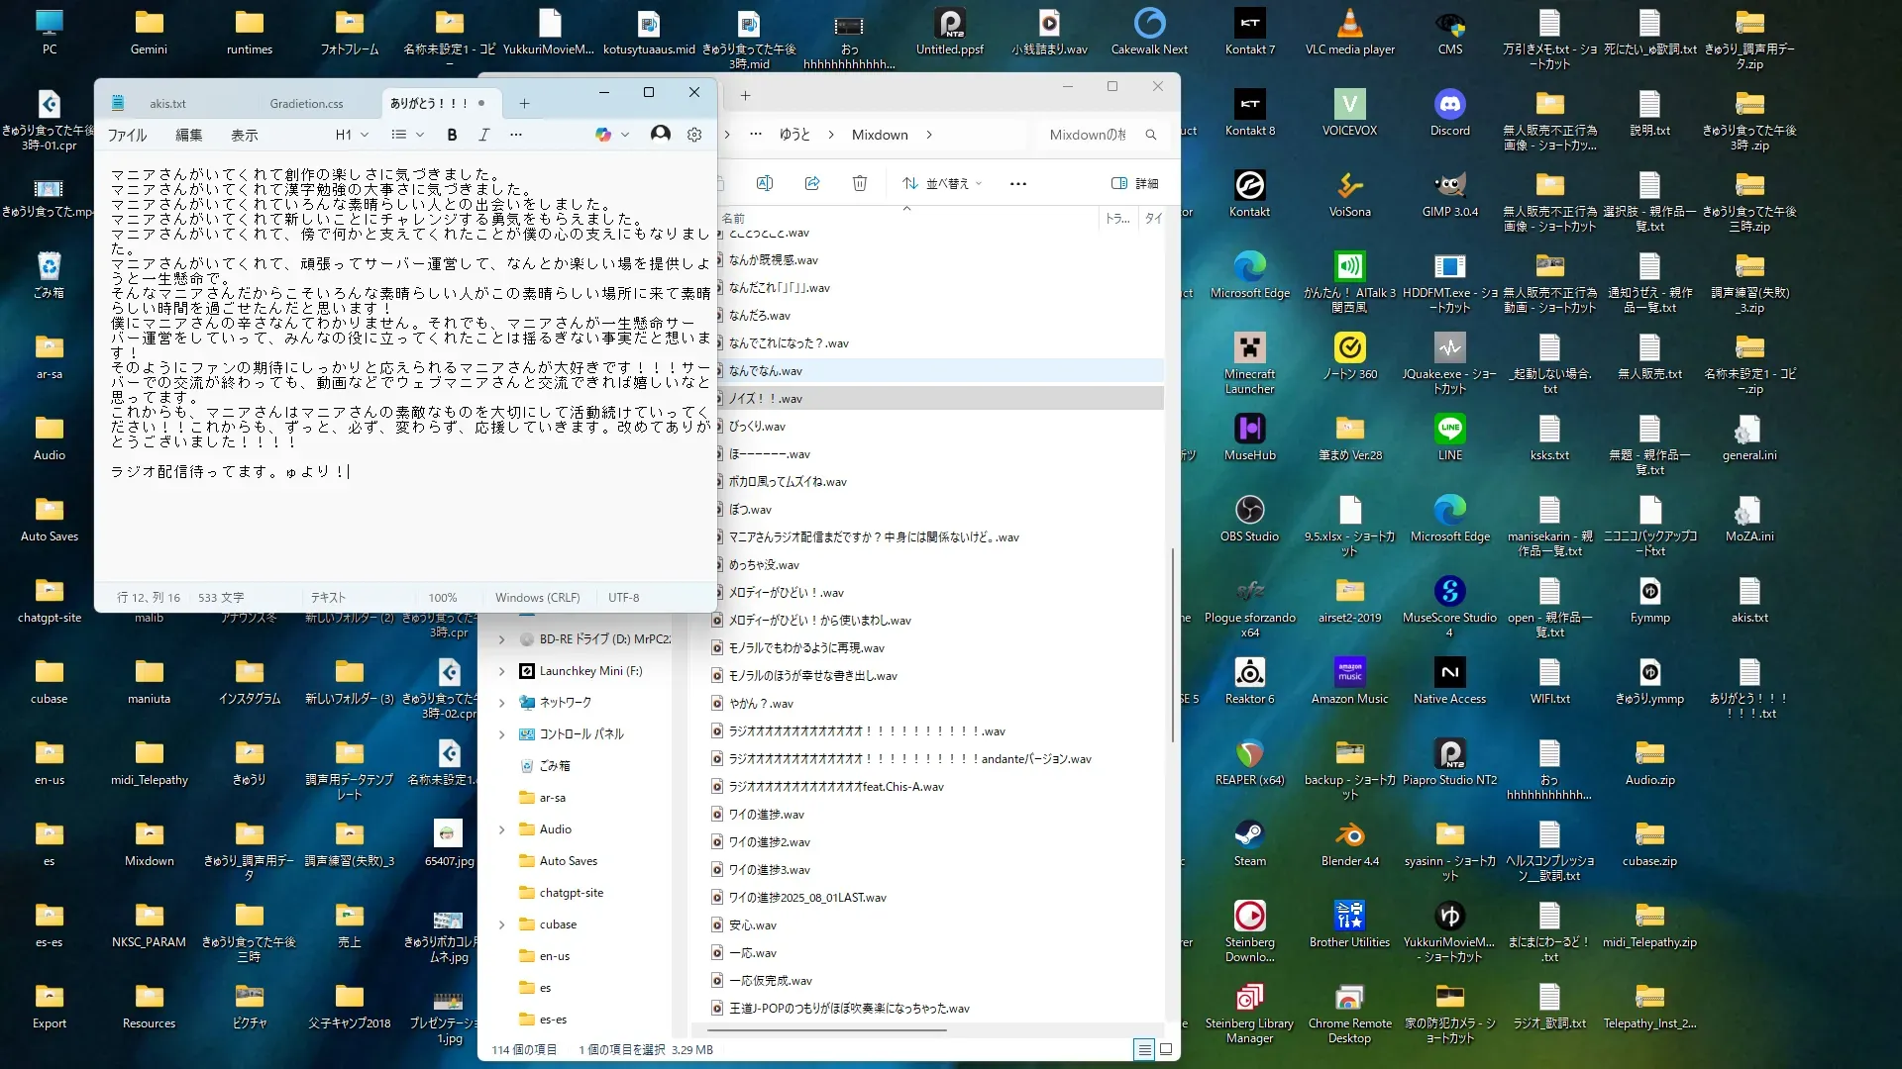Image resolution: width=1902 pixels, height=1069 pixels.
Task: Click the delete trash icon in Explorer
Action: [x=859, y=183]
